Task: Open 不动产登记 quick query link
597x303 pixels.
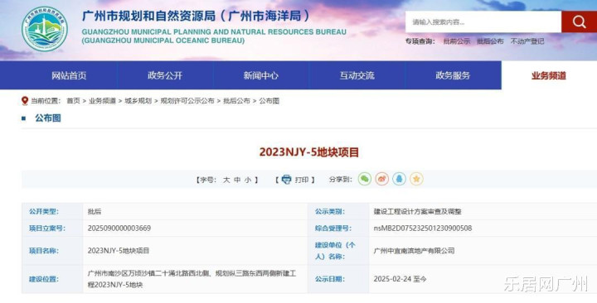Action: 527,41
